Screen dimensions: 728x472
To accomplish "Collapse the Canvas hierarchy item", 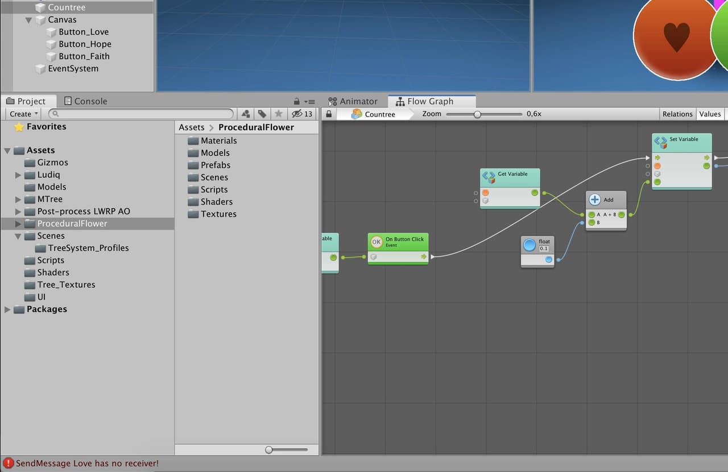I will click(x=29, y=20).
